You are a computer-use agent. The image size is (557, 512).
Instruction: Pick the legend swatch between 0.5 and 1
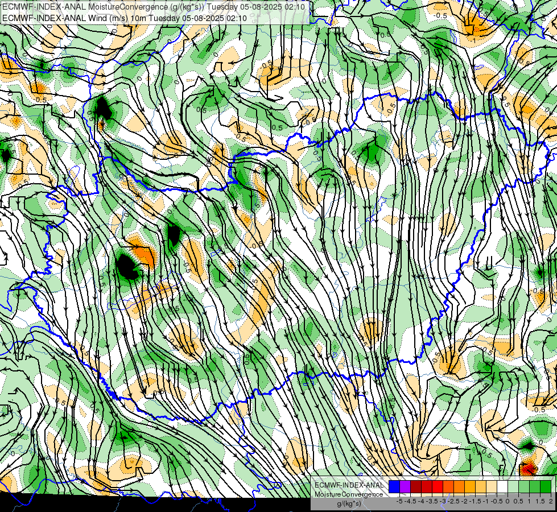click(x=524, y=486)
